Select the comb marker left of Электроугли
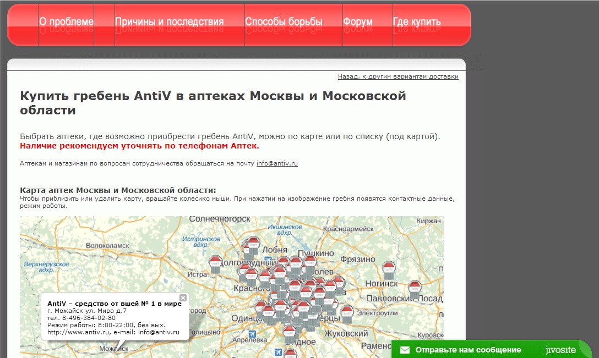This screenshot has width=599, height=358. coord(347,314)
